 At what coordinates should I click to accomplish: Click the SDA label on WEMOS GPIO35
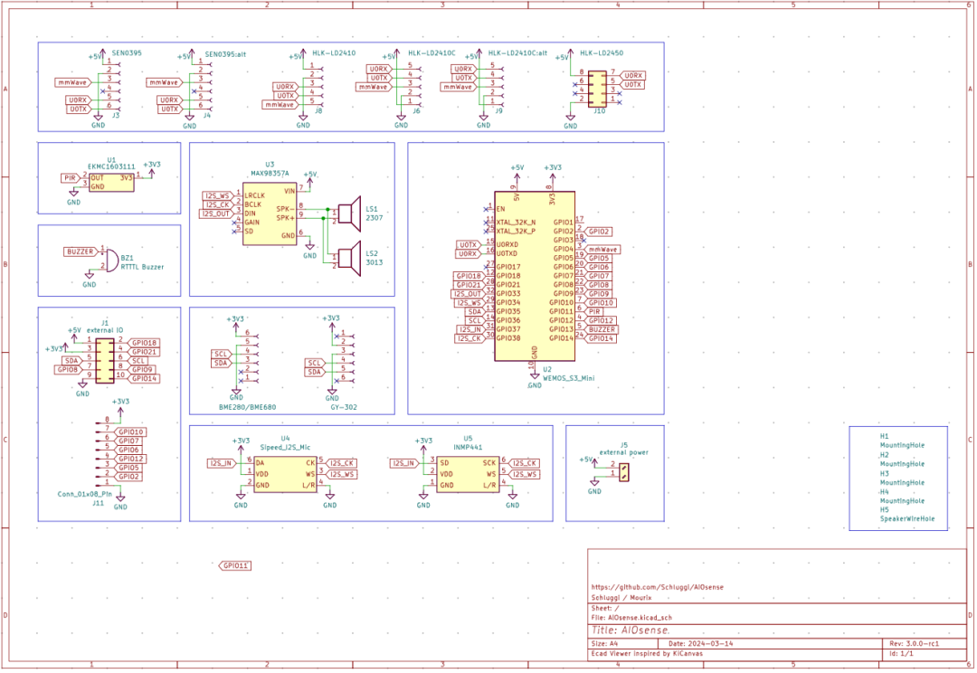(475, 311)
